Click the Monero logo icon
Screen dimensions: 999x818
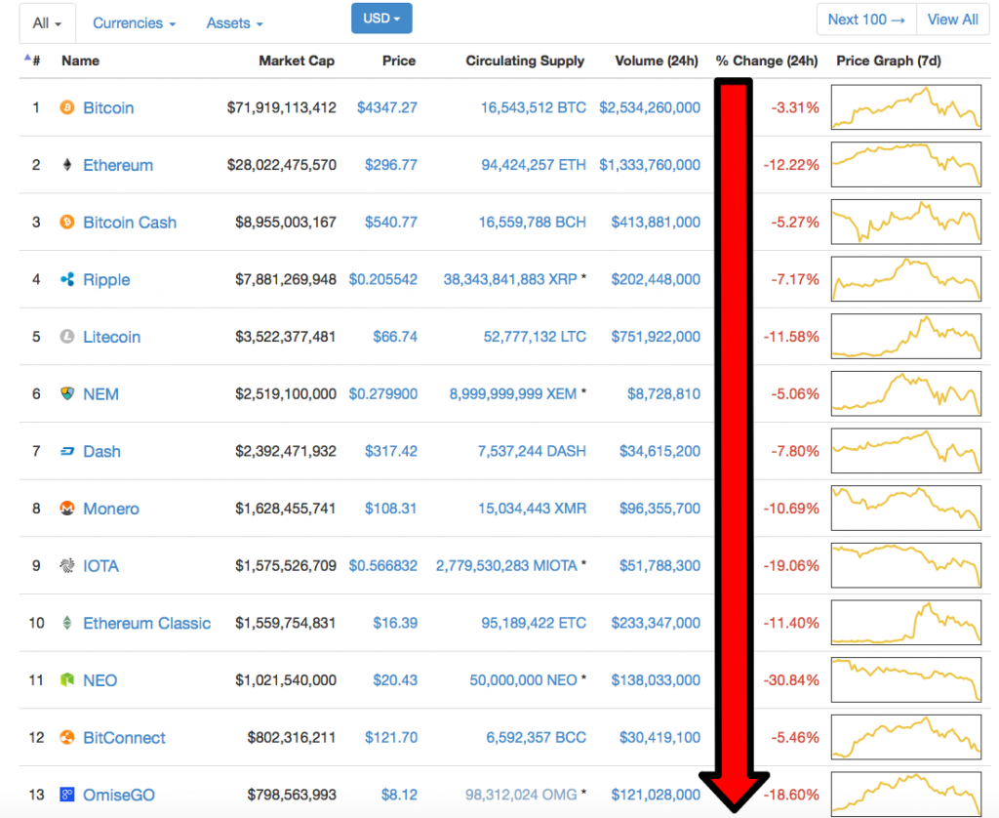coord(67,509)
